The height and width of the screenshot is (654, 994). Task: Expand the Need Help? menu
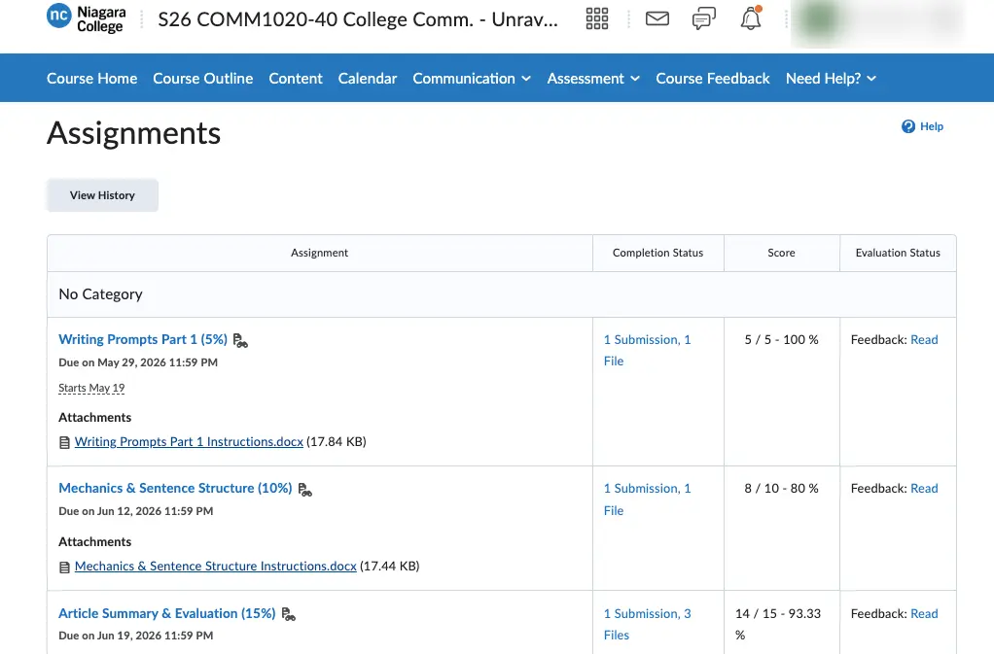[x=831, y=79]
